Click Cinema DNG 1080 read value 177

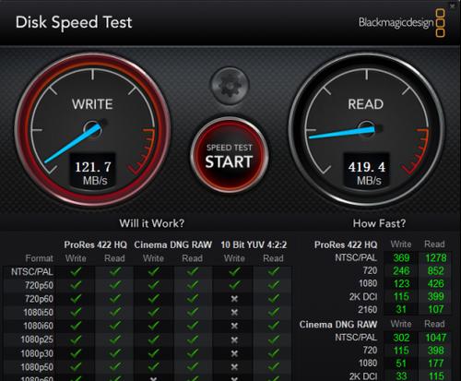[436, 363]
